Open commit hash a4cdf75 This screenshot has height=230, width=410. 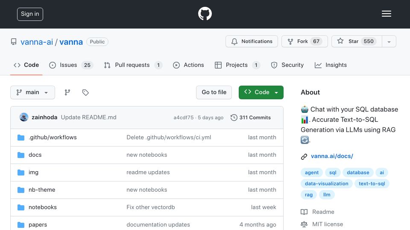tap(184, 118)
